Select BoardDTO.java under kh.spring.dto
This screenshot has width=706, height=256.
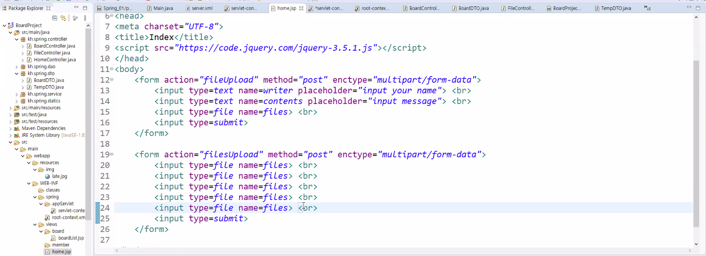point(49,81)
